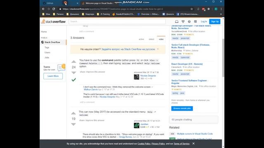Image resolution: width=264 pixels, height=148 pixels.
Task: Open the Privacy Policy link
Action: [x=158, y=143]
